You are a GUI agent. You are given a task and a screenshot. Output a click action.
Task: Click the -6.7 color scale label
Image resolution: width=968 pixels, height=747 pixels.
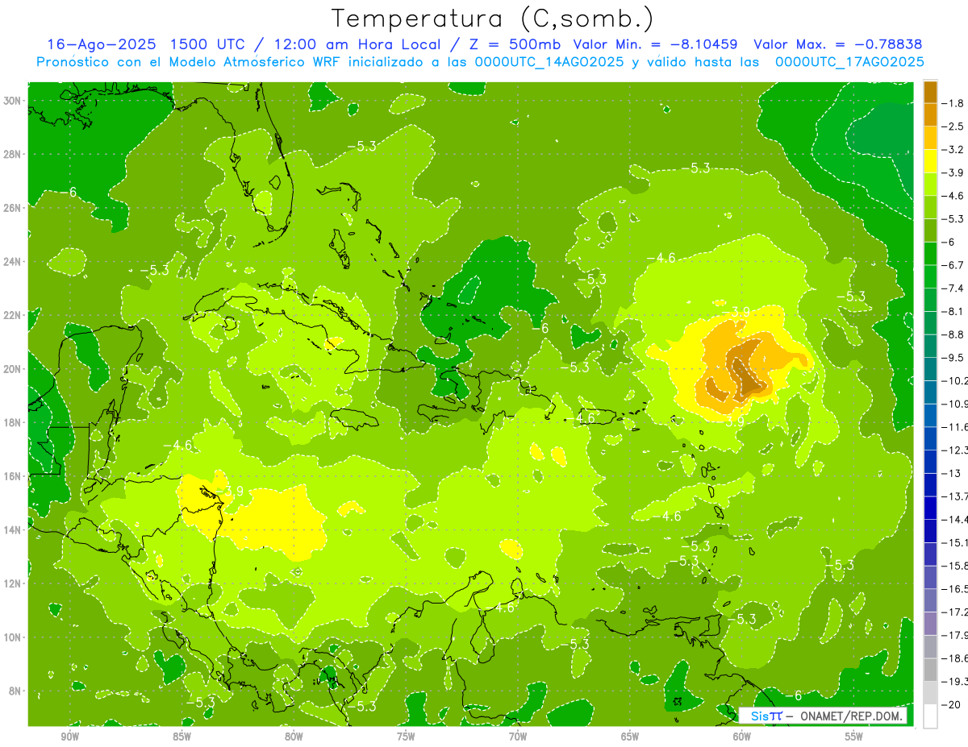(953, 265)
